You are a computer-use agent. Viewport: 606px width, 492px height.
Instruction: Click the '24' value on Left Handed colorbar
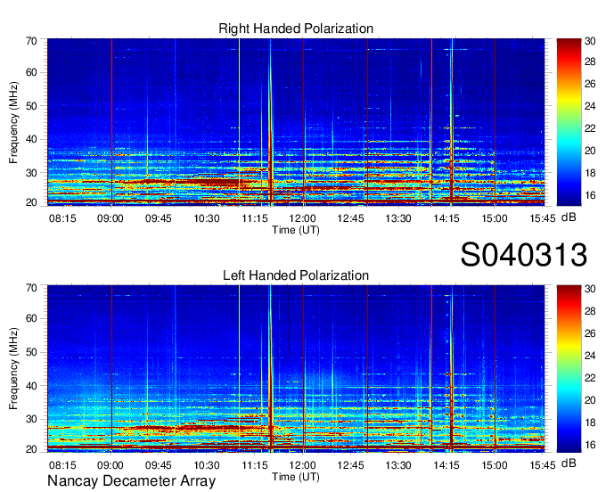(x=590, y=356)
